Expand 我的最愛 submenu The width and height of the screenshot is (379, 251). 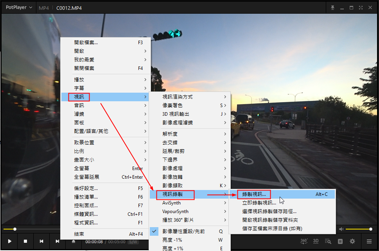click(x=106, y=60)
